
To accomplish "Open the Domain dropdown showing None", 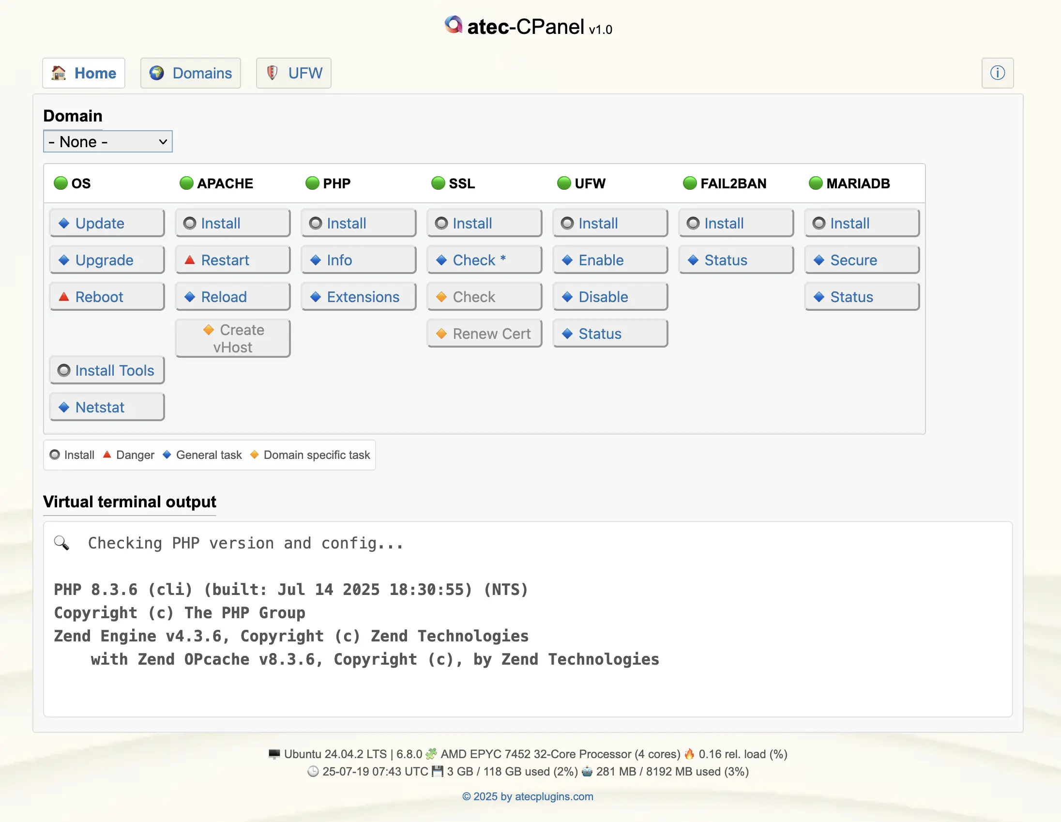I will (x=108, y=141).
